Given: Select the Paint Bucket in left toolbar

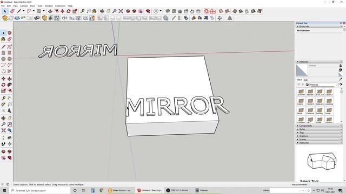Looking at the screenshot, I should [3, 39].
